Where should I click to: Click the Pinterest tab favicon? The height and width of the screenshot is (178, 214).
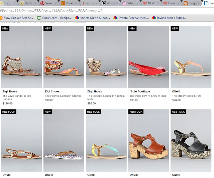(42, 3)
